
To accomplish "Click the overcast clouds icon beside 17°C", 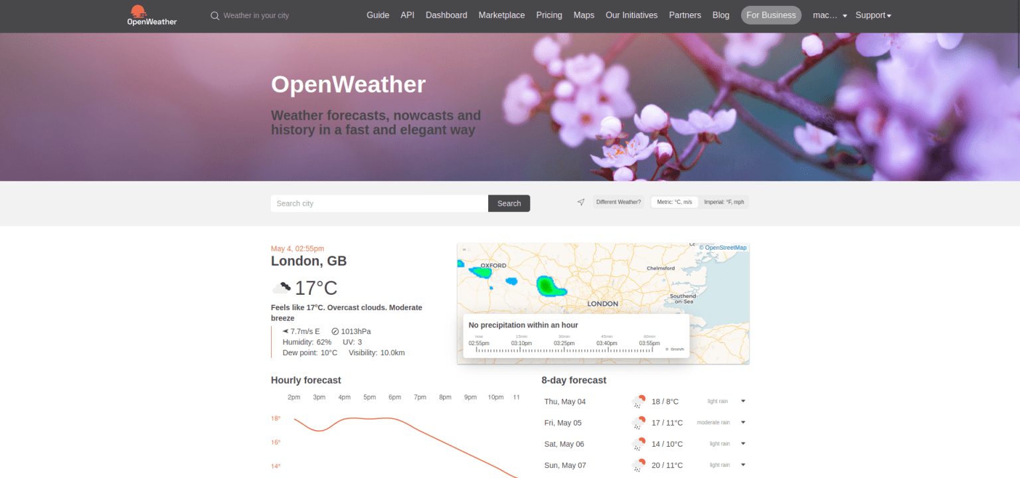I will pos(282,287).
